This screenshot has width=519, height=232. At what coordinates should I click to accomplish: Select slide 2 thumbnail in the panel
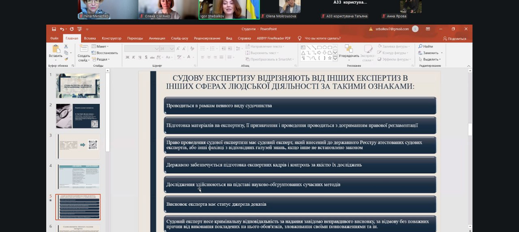[x=78, y=116]
